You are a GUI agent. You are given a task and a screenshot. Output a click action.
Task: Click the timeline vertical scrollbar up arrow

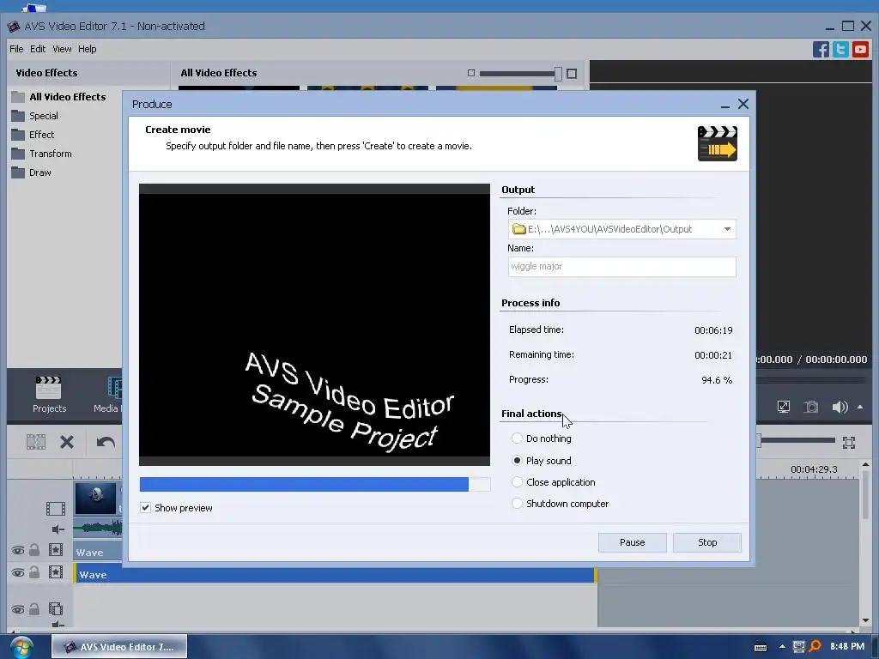[x=865, y=465]
